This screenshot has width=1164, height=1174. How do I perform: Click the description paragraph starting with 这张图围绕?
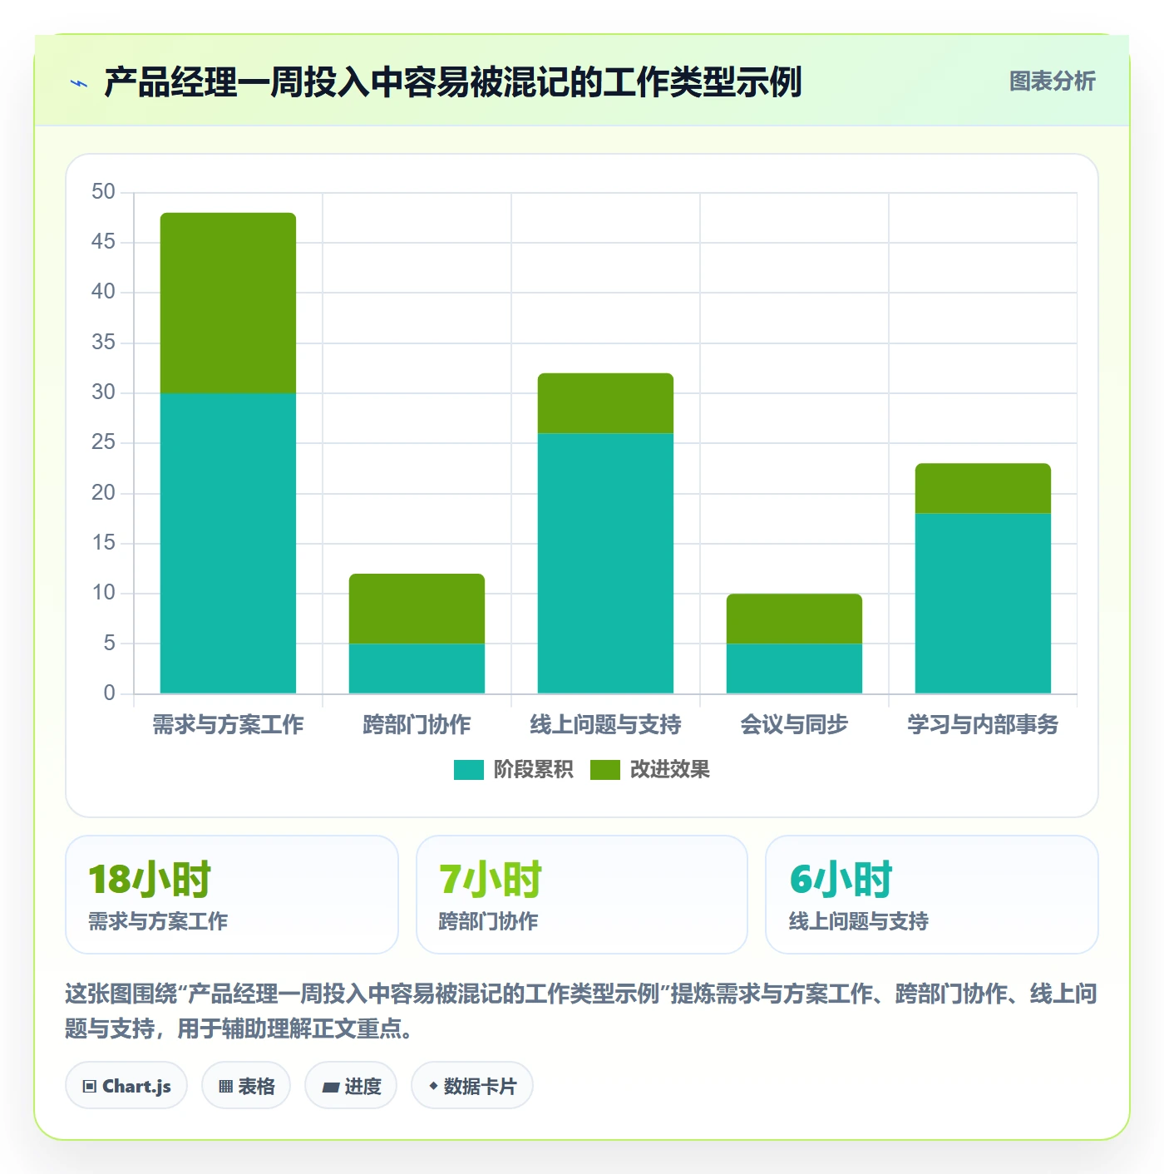pos(581,1011)
